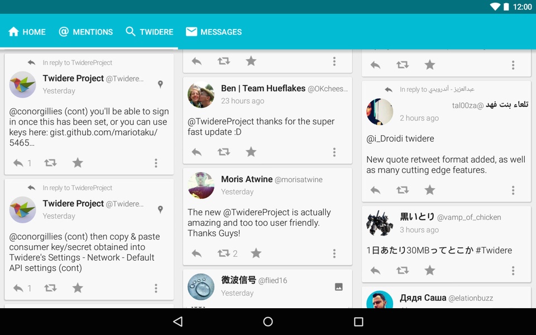Open the Messages tab

[x=214, y=32]
